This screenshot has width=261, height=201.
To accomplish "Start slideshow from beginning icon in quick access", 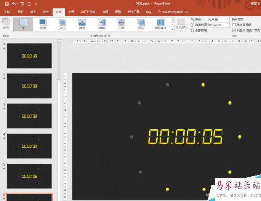I will point(22,4).
